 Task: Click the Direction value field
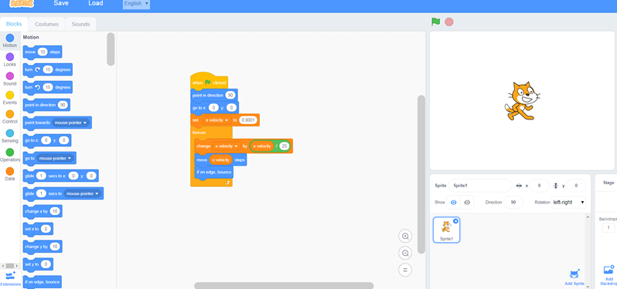click(x=513, y=203)
